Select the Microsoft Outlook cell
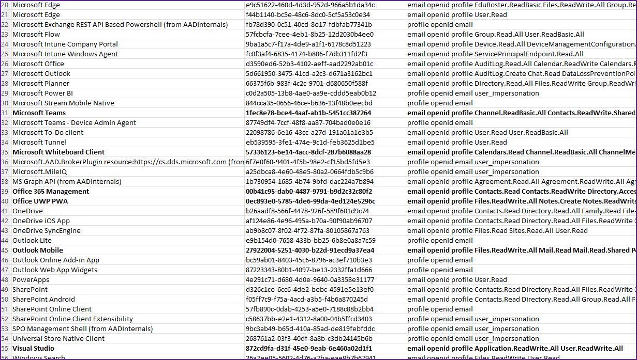This screenshot has height=360, width=637. point(128,74)
